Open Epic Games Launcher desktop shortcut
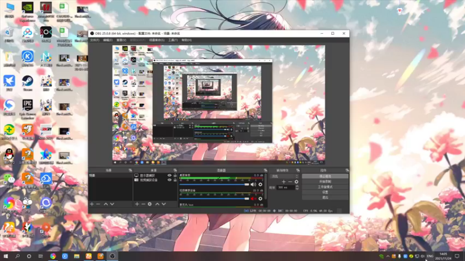 pyautogui.click(x=27, y=109)
